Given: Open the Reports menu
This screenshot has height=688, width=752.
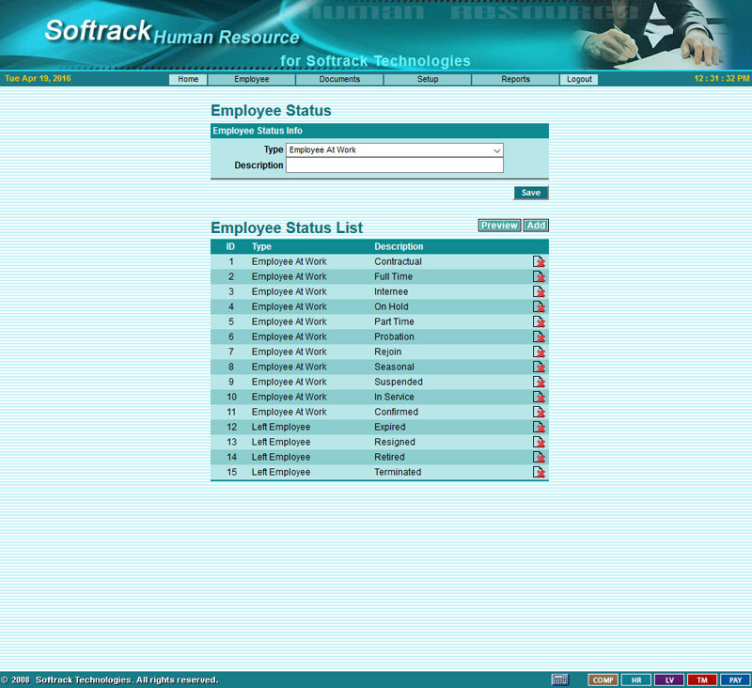Looking at the screenshot, I should [515, 80].
